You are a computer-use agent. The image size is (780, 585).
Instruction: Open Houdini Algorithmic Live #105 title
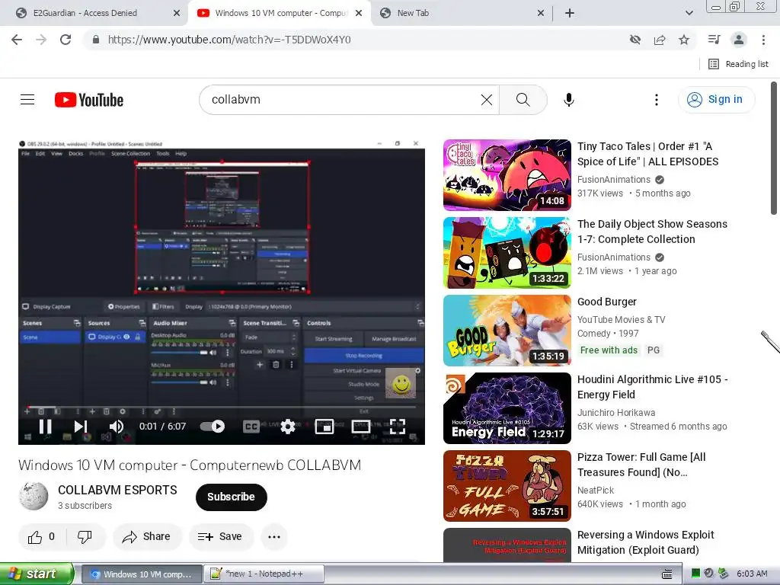pyautogui.click(x=652, y=387)
